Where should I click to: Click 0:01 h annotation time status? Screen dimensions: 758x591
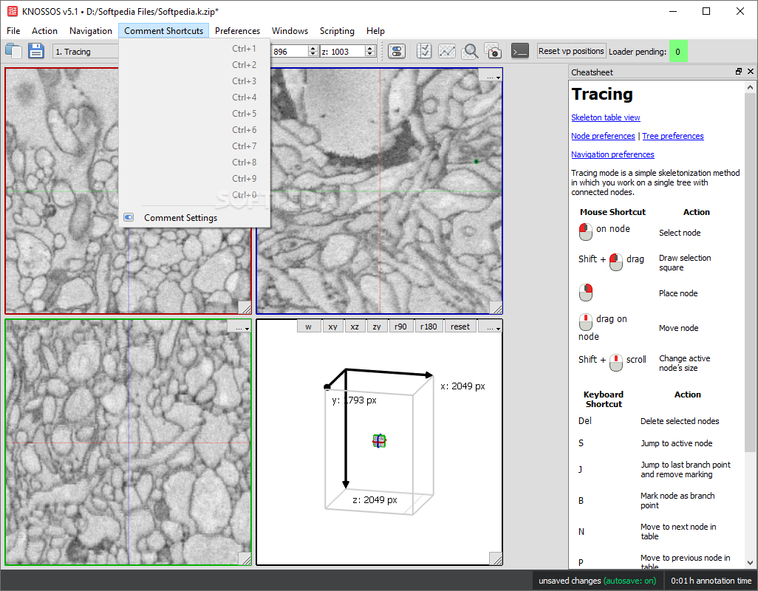click(x=711, y=581)
